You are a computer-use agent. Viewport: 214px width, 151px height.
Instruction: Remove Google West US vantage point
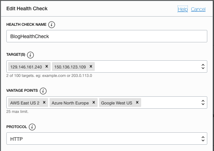[x=137, y=103]
